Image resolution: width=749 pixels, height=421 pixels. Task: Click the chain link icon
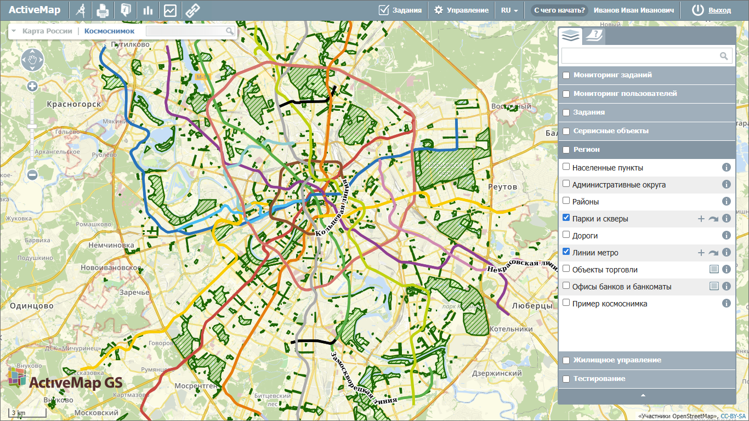click(192, 10)
